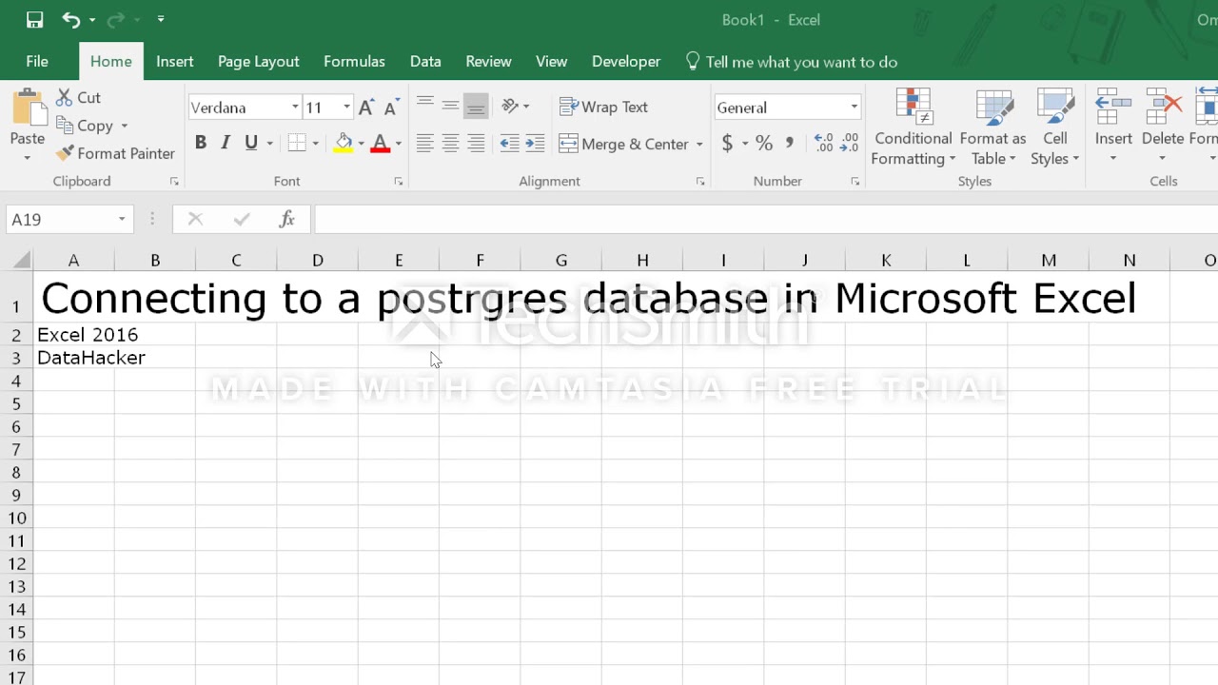1218x685 pixels.
Task: Switch to the Page Layout tab
Action: [x=259, y=61]
